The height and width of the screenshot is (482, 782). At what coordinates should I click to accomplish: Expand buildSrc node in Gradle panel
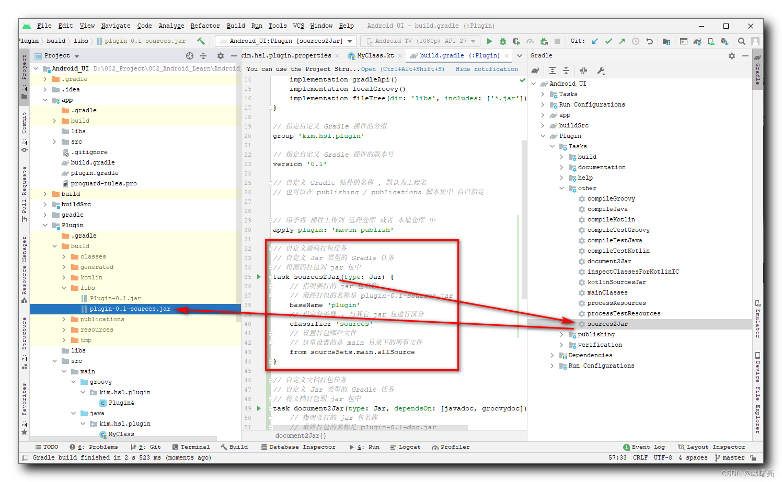tap(543, 125)
